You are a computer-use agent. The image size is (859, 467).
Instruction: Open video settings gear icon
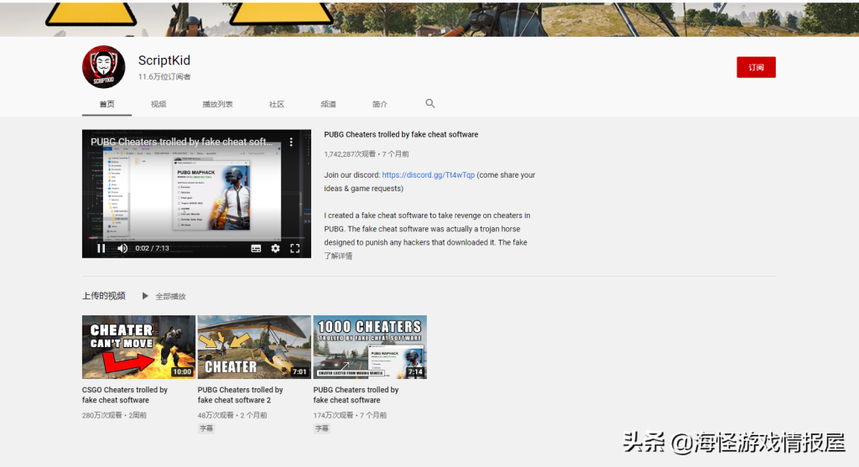275,248
